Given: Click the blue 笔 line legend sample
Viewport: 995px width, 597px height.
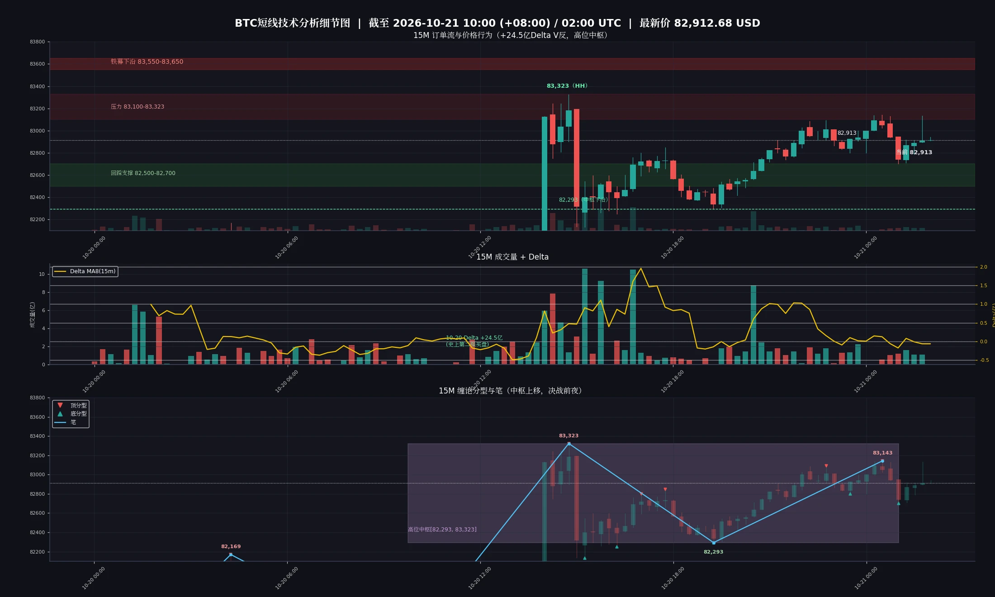Looking at the screenshot, I should click(60, 422).
